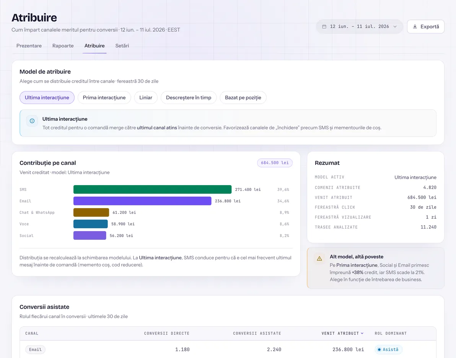Click the violet Social revenue bar
Screen dimensions: 456x358
(x=90, y=236)
